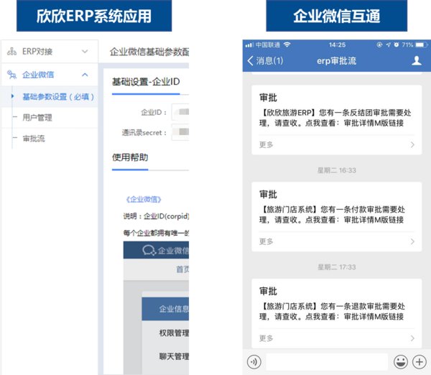Image resolution: width=431 pixels, height=375 pixels.
Task: Tap 更多 under 付款审批 message
Action: [x=266, y=241]
